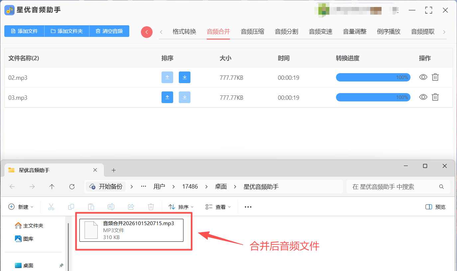The image size is (457, 271).
Task: Open the 排序 dropdown in Explorer
Action: (x=181, y=207)
